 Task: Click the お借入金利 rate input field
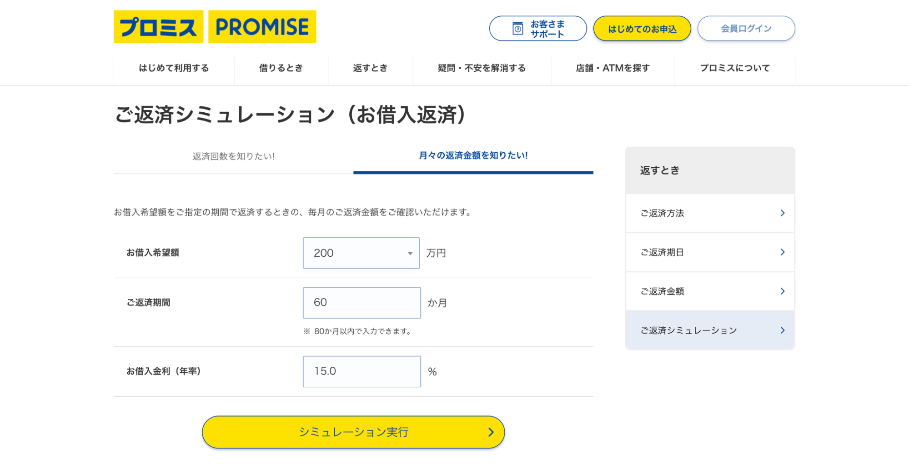(x=362, y=371)
